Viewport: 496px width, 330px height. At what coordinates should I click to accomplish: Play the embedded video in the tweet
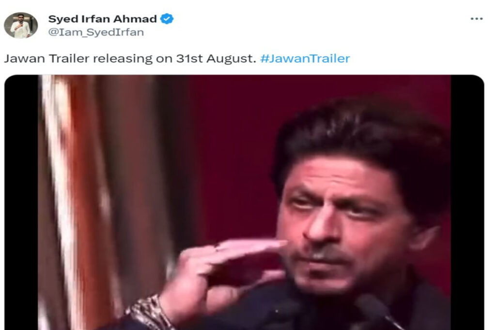[244, 202]
